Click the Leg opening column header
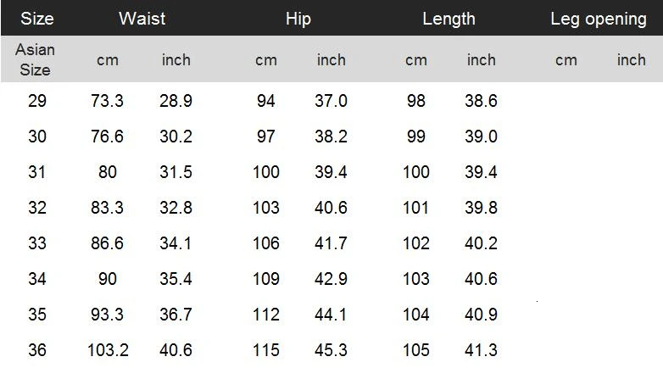This screenshot has height=379, width=663. click(599, 19)
